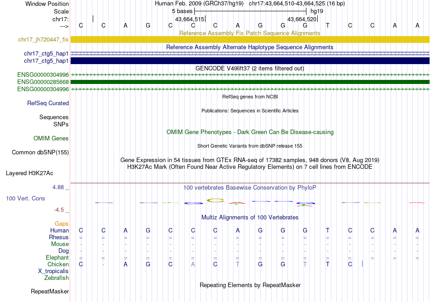Screen dimensions: 430x302
Task: Click the RefSeq Curated track label
Action: click(x=48, y=103)
